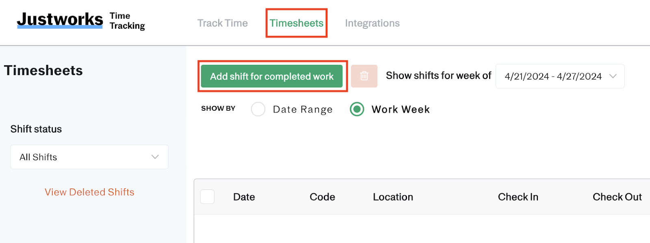Screen dimensions: 650x243
Task: Open the week of 4/21/2024 - 4/27/2024 dropdown
Action: [x=560, y=76]
